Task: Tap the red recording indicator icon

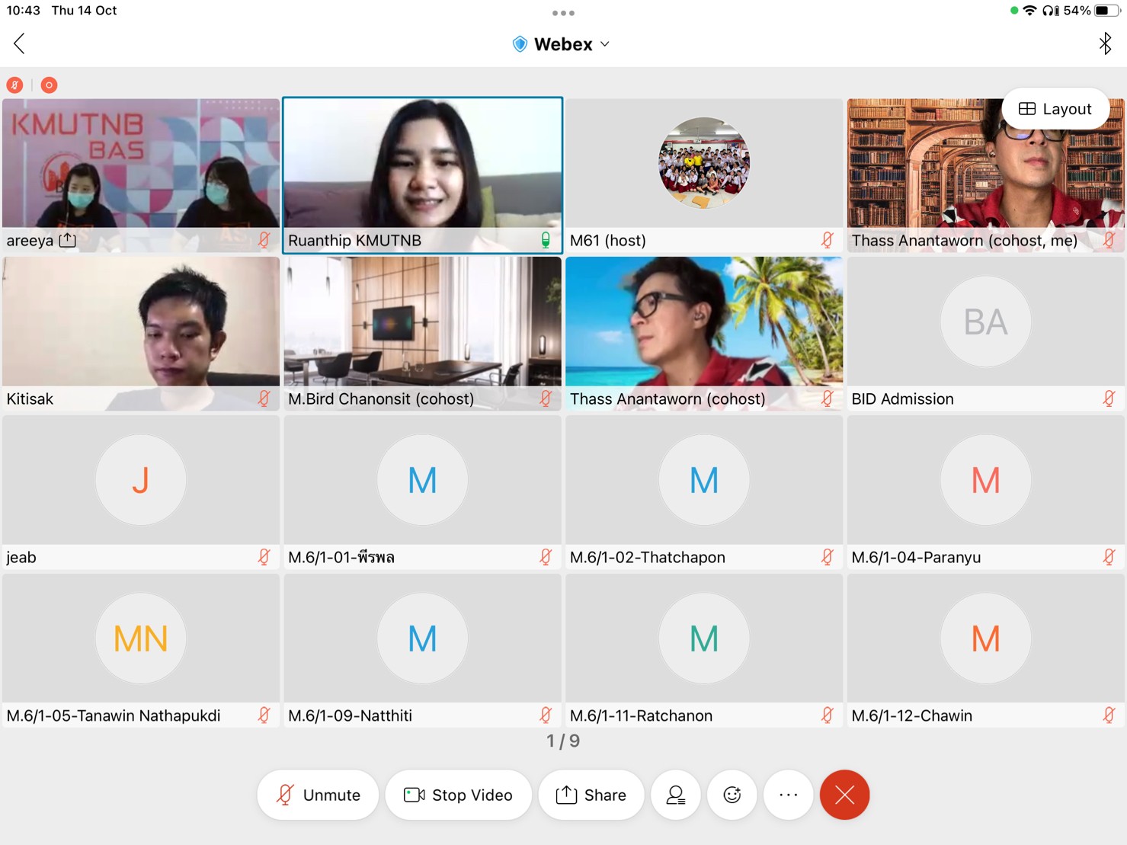Action: click(x=49, y=85)
